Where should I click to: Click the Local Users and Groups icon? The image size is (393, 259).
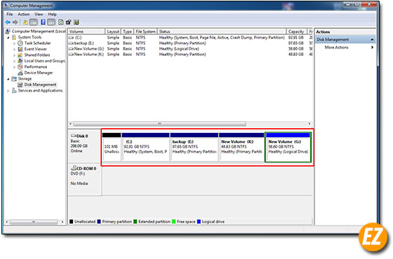click(x=20, y=61)
